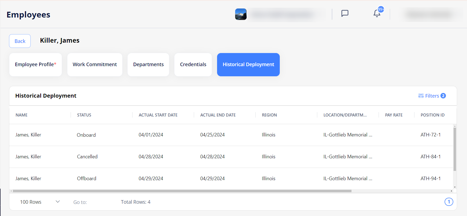
Task: Switch to Employee Profile tab
Action: click(x=36, y=65)
